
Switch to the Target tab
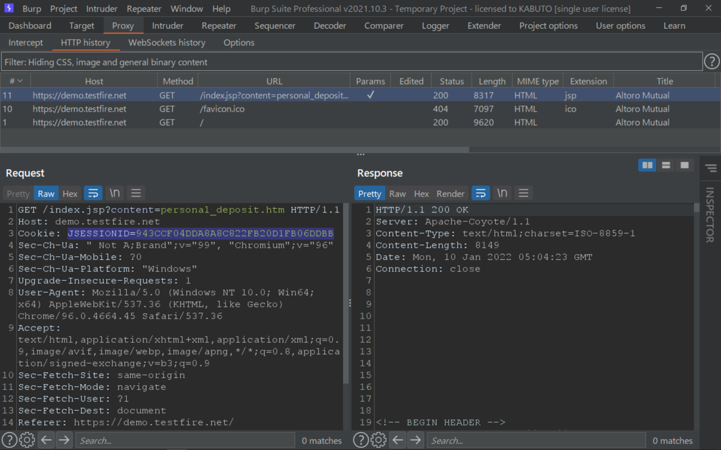coord(82,26)
